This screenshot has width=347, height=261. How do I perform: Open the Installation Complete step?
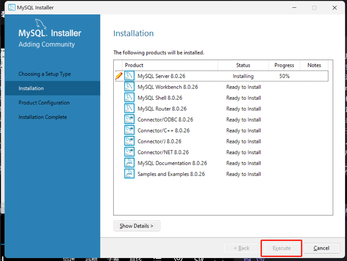tap(43, 117)
